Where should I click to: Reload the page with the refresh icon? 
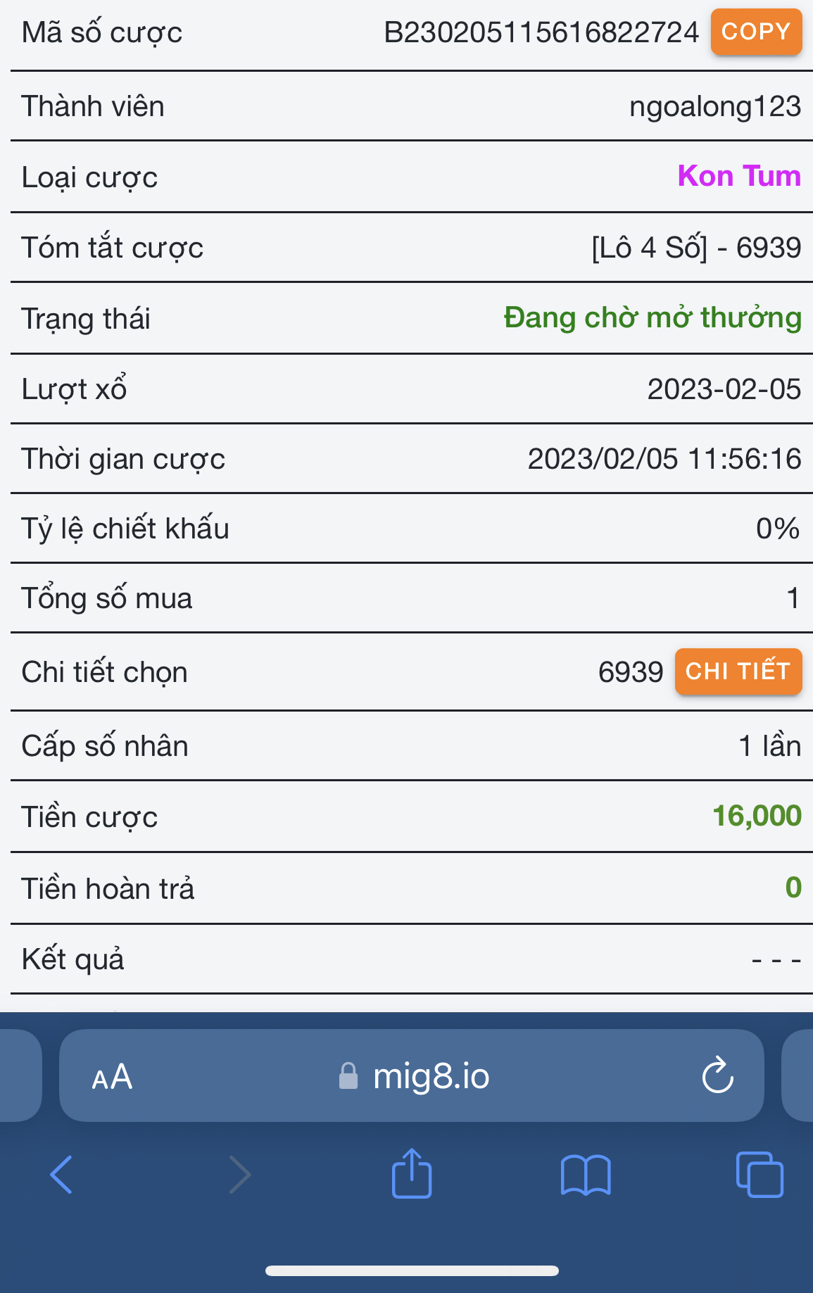pyautogui.click(x=717, y=1076)
